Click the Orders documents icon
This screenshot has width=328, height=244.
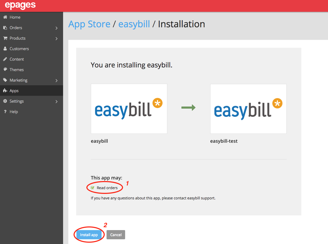tap(5, 28)
